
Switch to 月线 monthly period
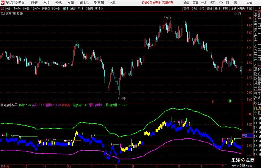81,9
